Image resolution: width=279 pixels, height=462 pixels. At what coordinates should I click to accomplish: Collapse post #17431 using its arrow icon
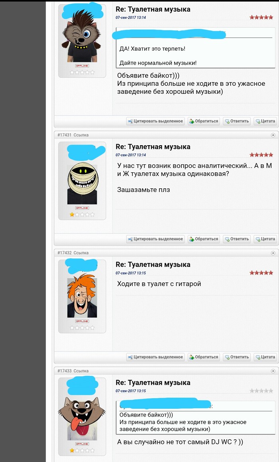(273, 135)
